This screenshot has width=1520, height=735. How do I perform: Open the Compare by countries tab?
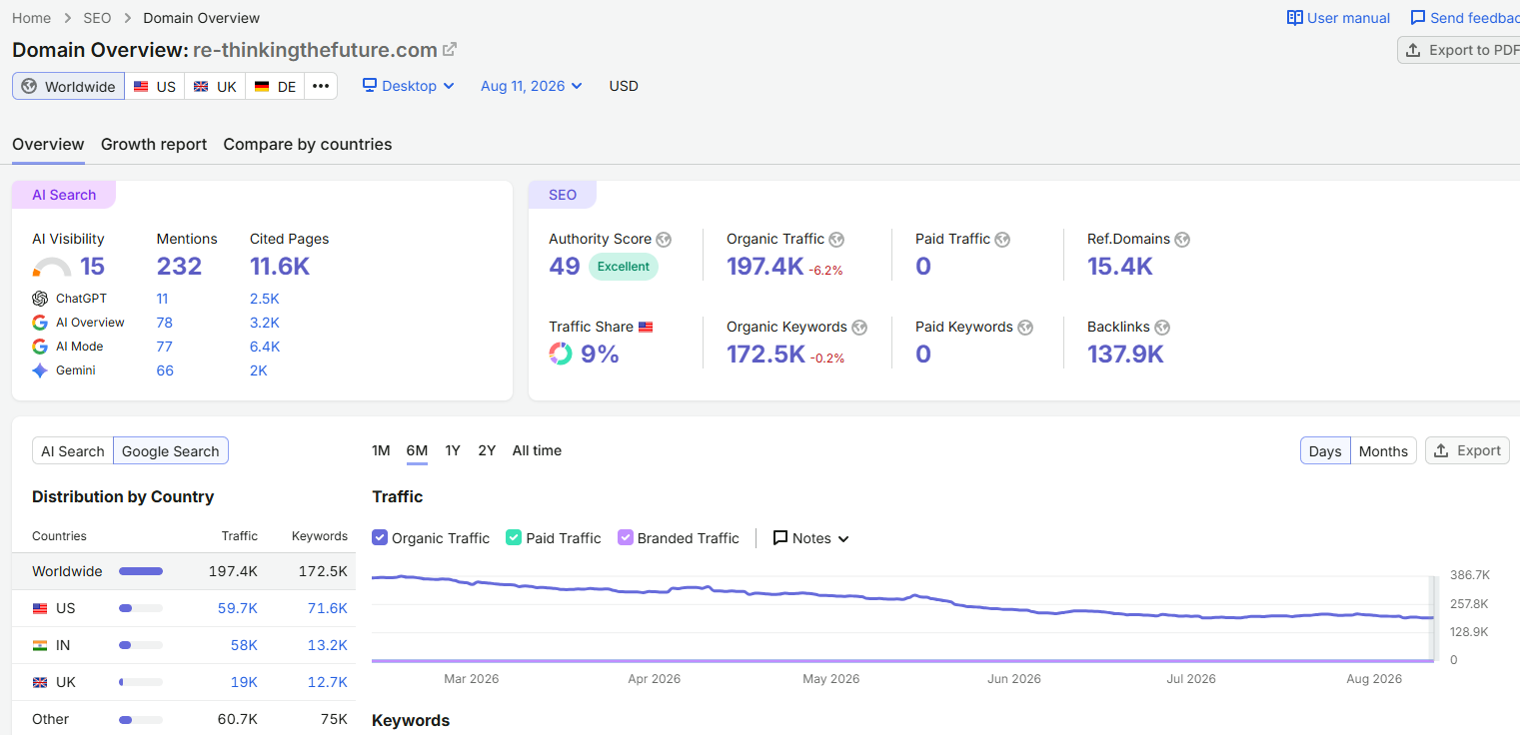(x=308, y=144)
